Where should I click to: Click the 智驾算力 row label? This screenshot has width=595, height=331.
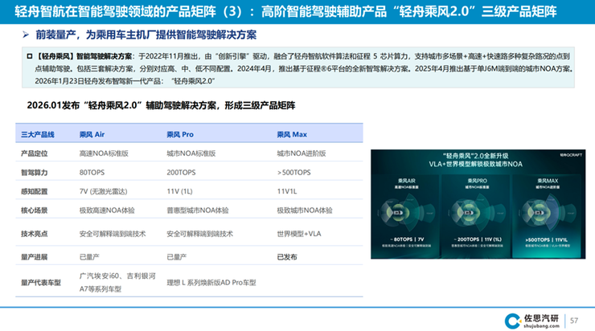pyautogui.click(x=34, y=172)
